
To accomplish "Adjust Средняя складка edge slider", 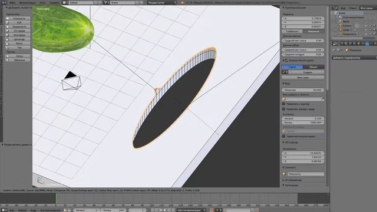I will pyautogui.click(x=303, y=54).
